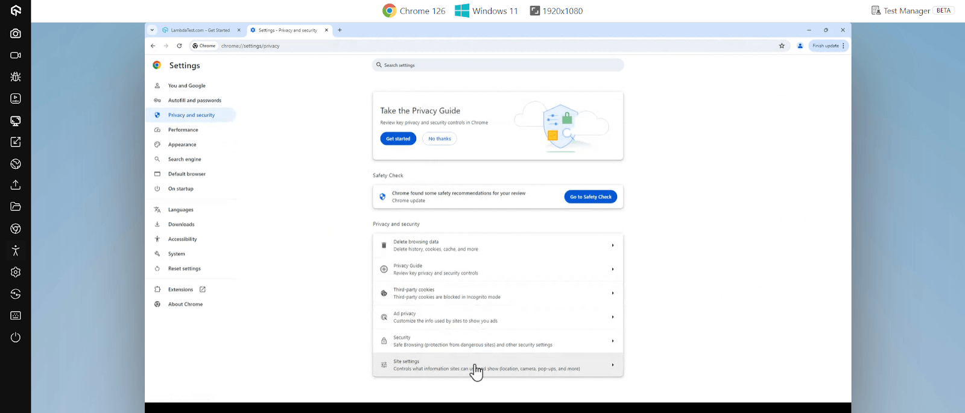Open System settings
Image resolution: width=965 pixels, height=413 pixels.
[x=177, y=254]
